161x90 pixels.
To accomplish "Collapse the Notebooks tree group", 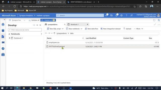I will tap(9, 34).
